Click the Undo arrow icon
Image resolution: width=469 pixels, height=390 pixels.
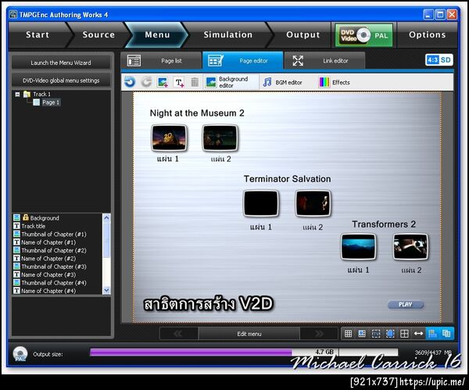click(130, 82)
